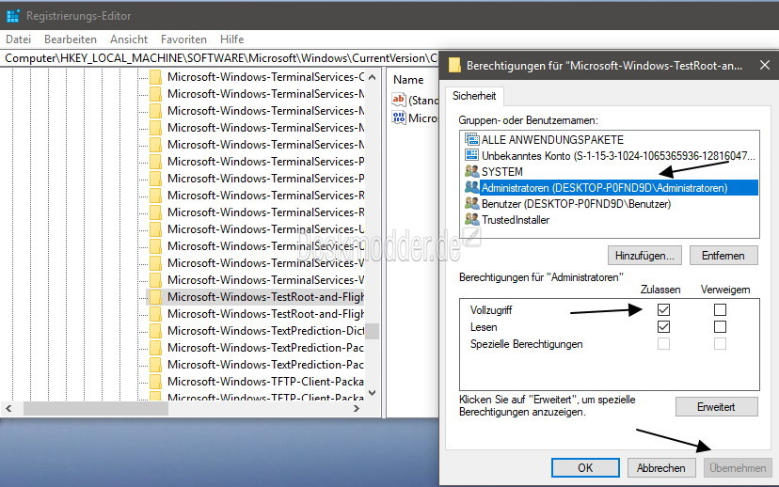Open advanced permissions via Erweitert

click(716, 407)
